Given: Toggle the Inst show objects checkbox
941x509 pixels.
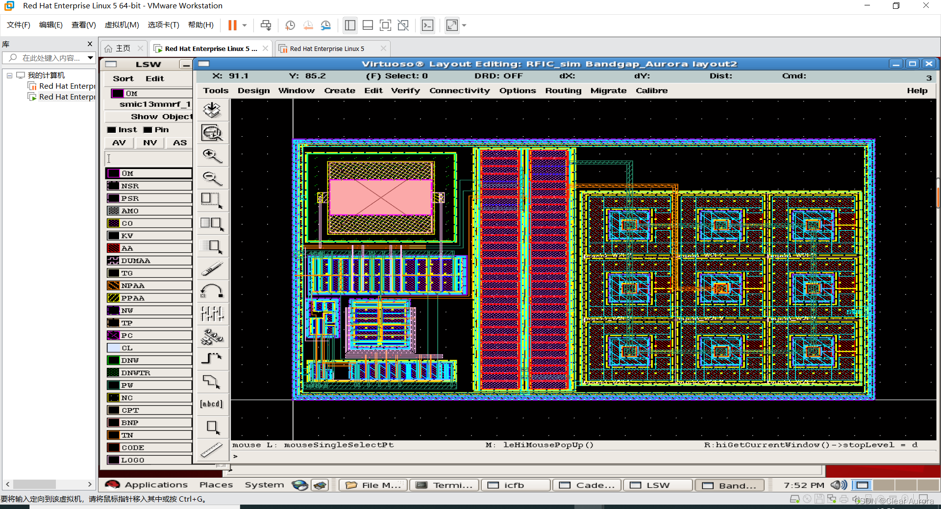Looking at the screenshot, I should 112,130.
